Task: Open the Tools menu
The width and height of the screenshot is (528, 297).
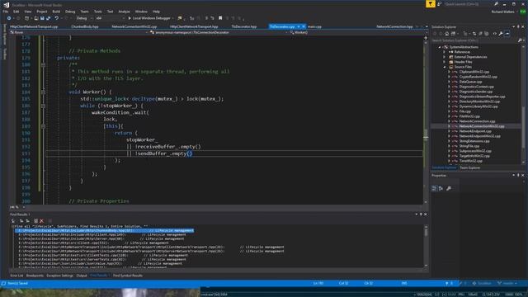Action: pyautogui.click(x=97, y=12)
